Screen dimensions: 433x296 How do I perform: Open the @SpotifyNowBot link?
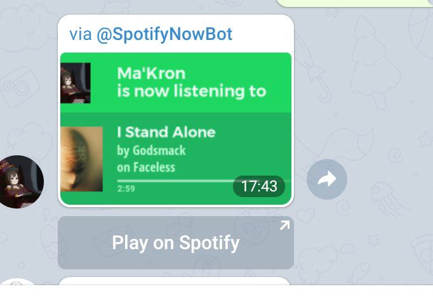tap(164, 34)
